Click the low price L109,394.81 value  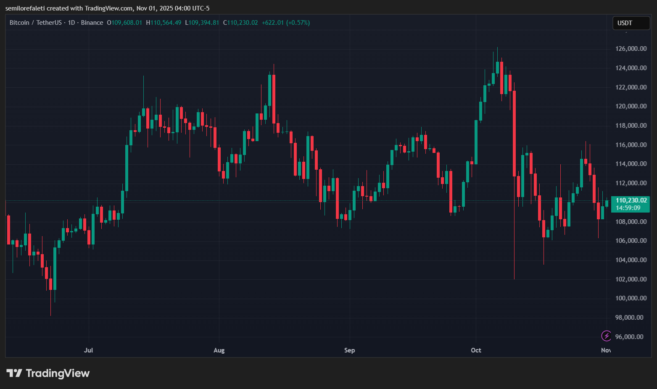coord(202,22)
